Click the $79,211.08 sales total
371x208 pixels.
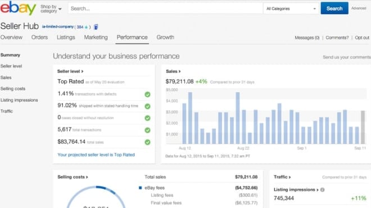pyautogui.click(x=179, y=82)
